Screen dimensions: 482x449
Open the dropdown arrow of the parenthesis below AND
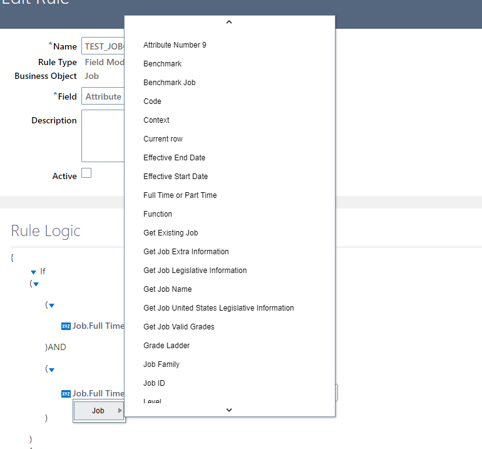click(x=51, y=370)
